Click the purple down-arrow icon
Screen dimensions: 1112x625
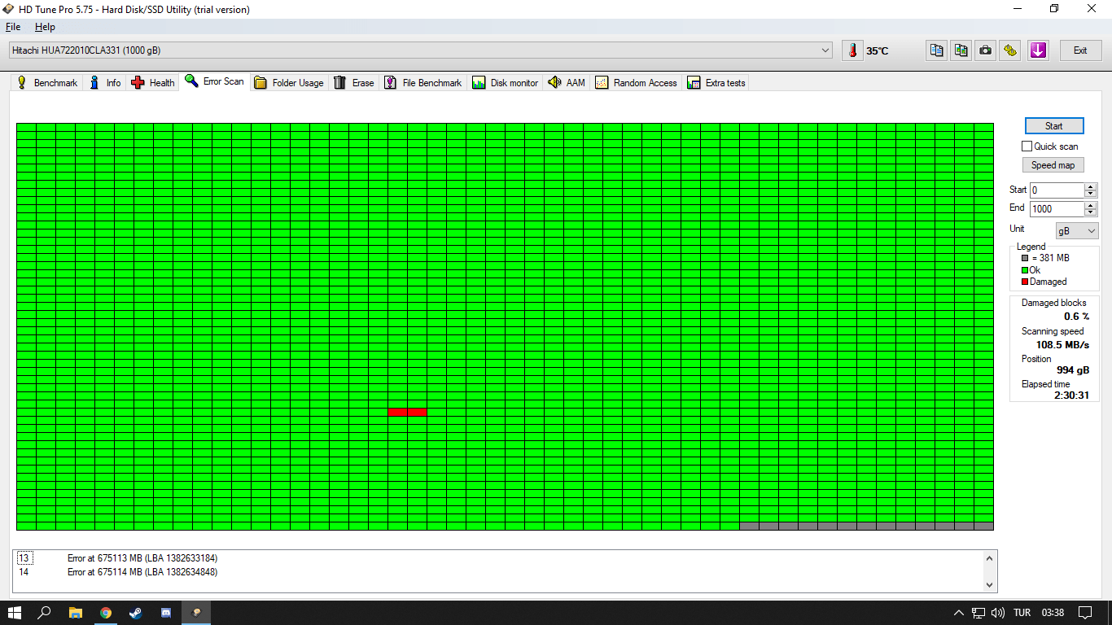click(x=1037, y=50)
